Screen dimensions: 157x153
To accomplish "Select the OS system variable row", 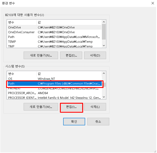I will pyautogui.click(x=55, y=79).
